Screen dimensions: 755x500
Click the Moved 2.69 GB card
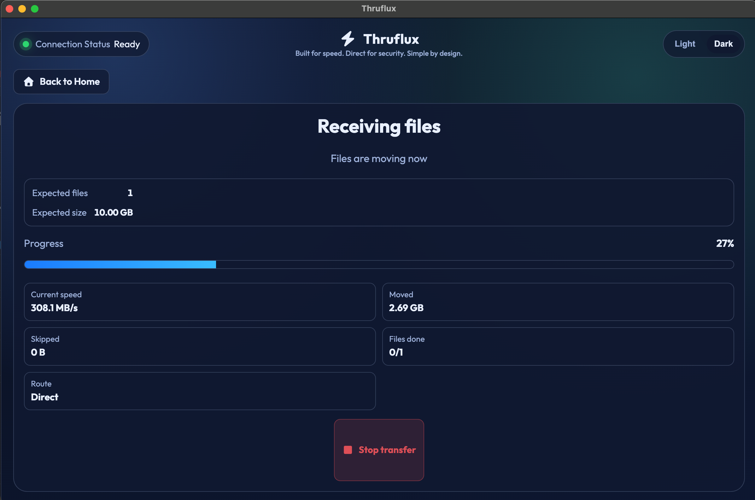tap(558, 302)
